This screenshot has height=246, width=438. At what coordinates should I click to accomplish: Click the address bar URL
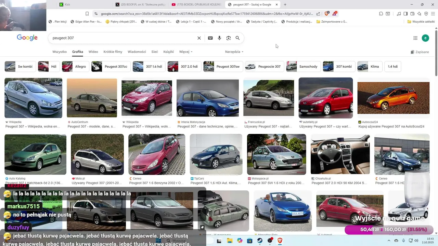point(207,14)
